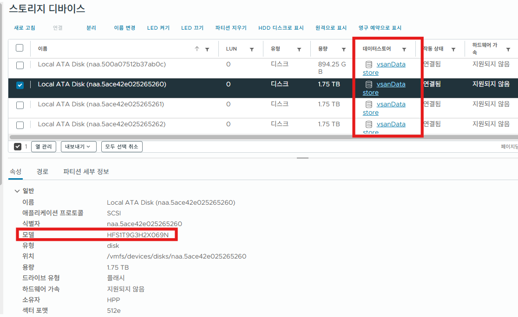Click datastore icon in naa.5ace42e025265261 row
Viewport: 518px width, 317px height.
(x=369, y=104)
